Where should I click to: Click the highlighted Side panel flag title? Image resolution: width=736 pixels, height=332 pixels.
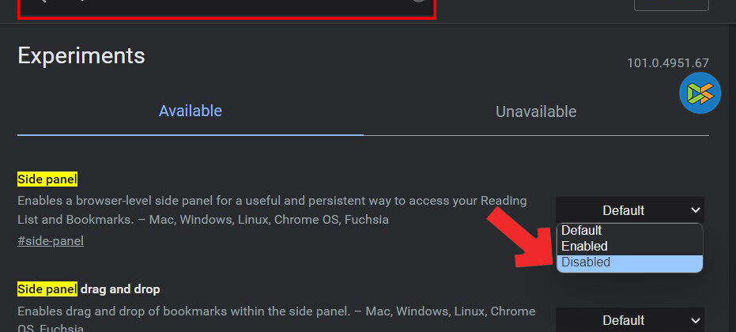(x=47, y=179)
